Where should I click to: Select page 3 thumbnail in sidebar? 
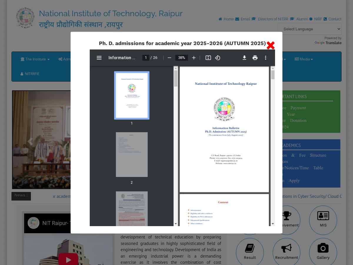click(x=132, y=209)
